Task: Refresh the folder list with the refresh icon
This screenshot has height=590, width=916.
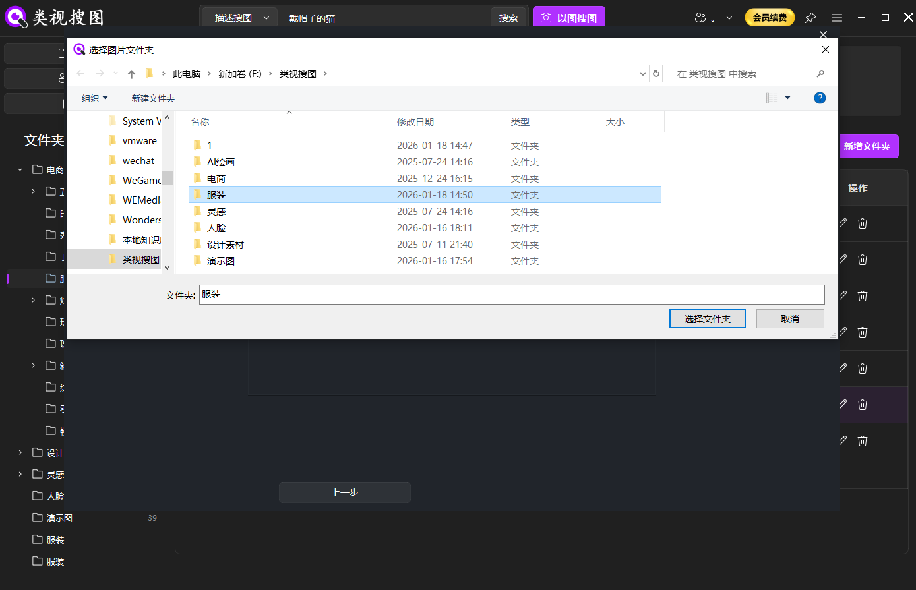Action: point(656,73)
